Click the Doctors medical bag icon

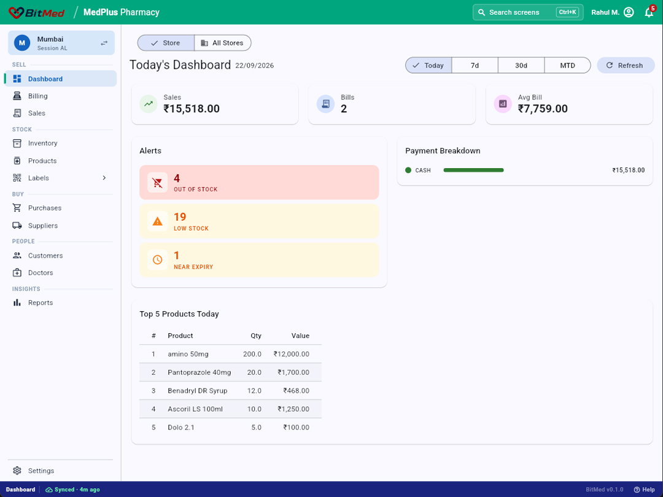click(17, 272)
